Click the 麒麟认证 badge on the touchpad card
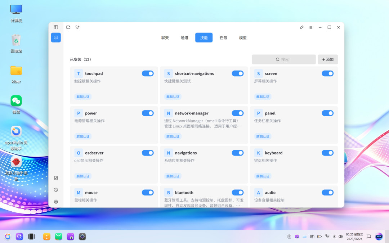Viewport: 389px width, 243px height. (83, 97)
